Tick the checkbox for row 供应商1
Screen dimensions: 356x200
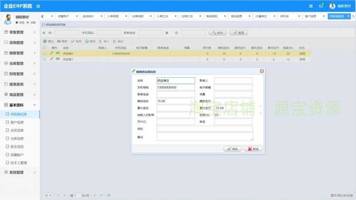[45, 59]
